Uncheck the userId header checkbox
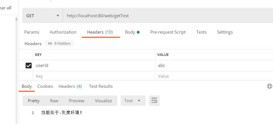Viewport: 273px width, 124px height. (x=28, y=66)
